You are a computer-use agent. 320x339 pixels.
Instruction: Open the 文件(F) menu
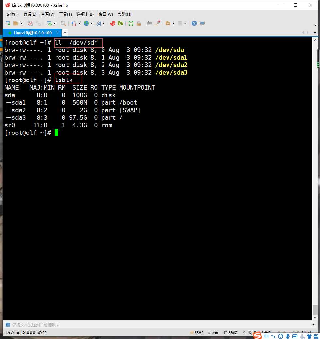pyautogui.click(x=12, y=14)
